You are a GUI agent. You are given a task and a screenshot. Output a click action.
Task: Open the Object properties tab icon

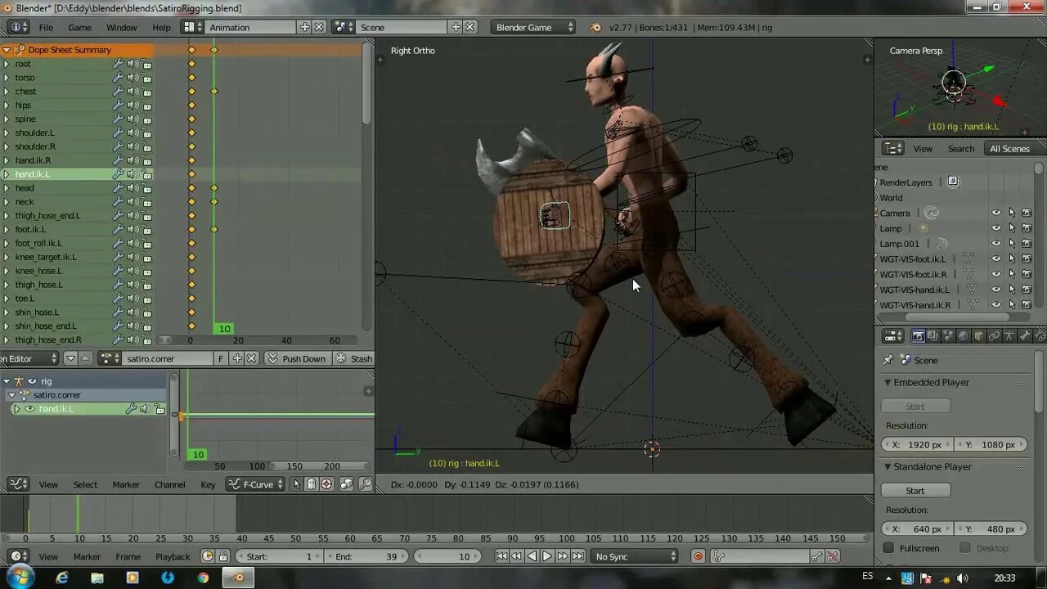click(x=979, y=336)
